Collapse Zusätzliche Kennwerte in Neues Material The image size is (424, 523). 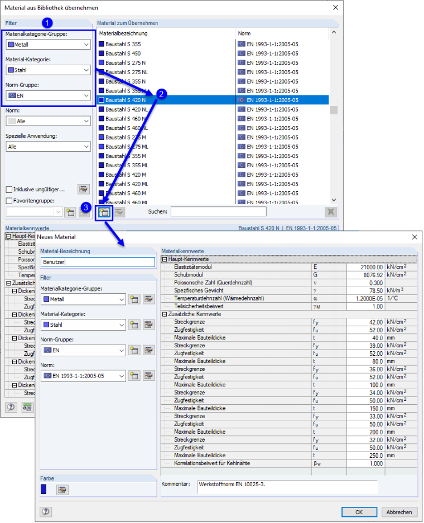(165, 314)
